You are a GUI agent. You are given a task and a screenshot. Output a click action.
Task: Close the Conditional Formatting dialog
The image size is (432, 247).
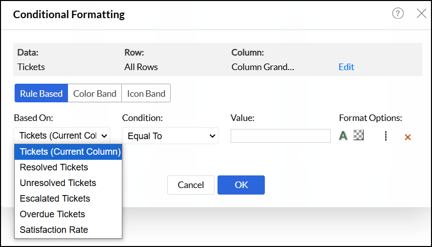click(421, 14)
